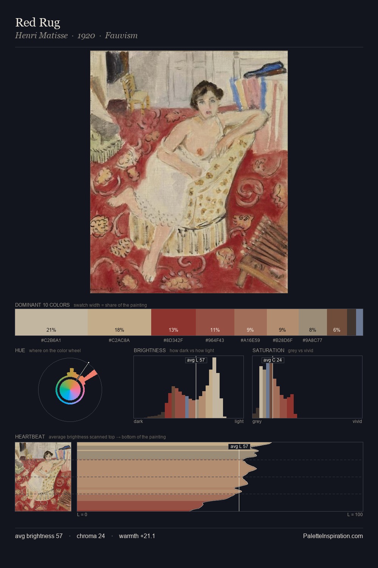Screen dimensions: 378x568
Task: Select the 11% swatch #964F43
Action: click(x=215, y=322)
